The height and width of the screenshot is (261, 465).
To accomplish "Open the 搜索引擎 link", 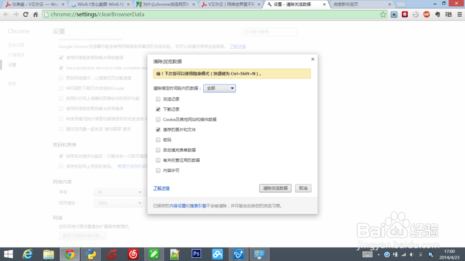I will click(x=198, y=206).
